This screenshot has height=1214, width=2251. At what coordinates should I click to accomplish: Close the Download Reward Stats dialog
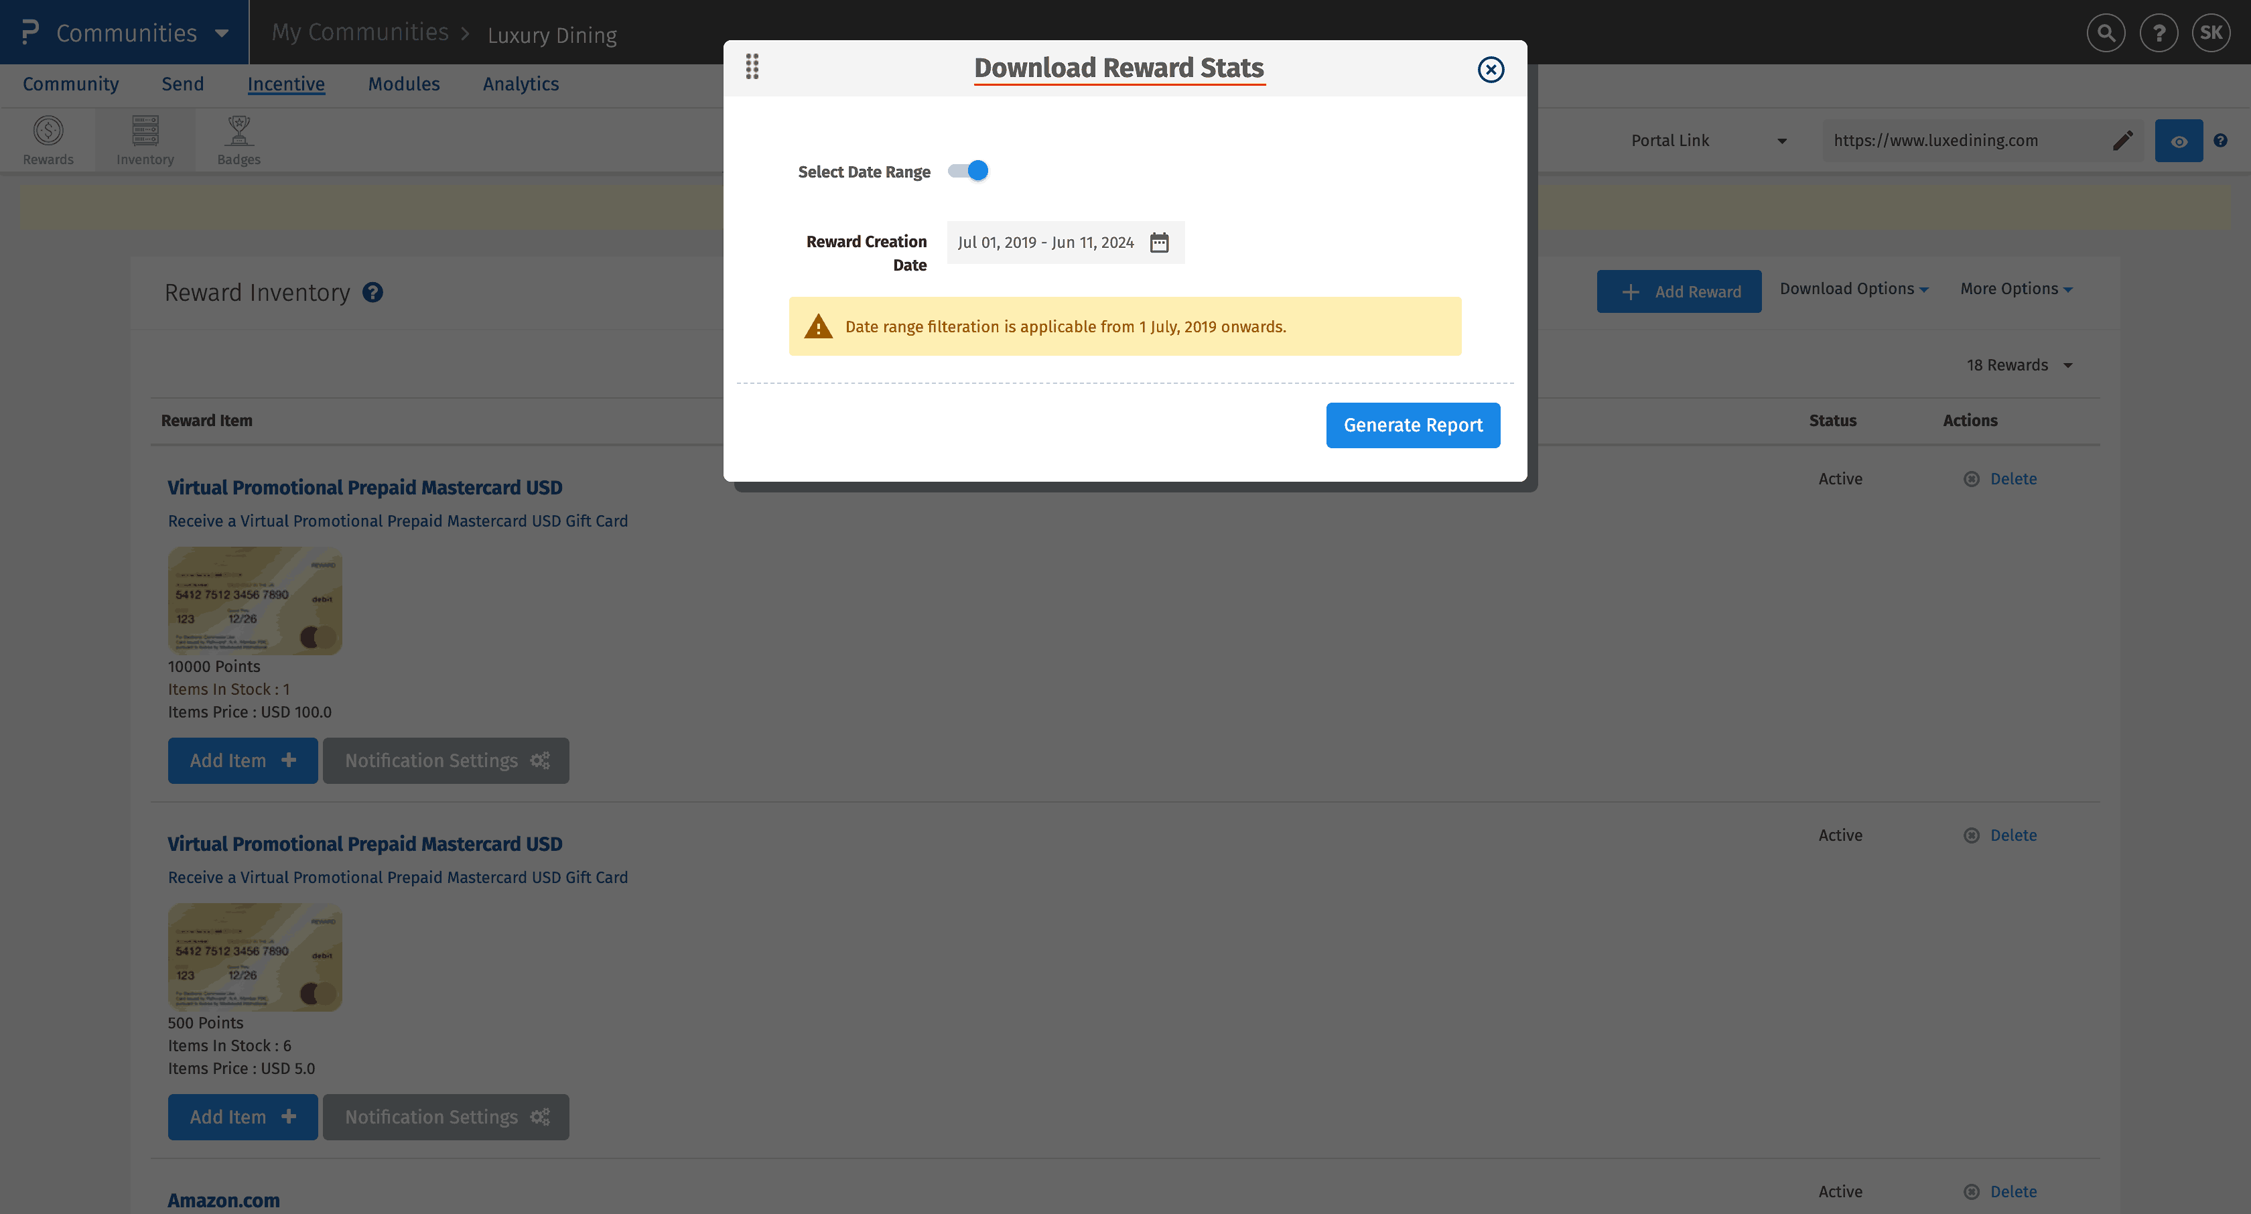(x=1490, y=69)
